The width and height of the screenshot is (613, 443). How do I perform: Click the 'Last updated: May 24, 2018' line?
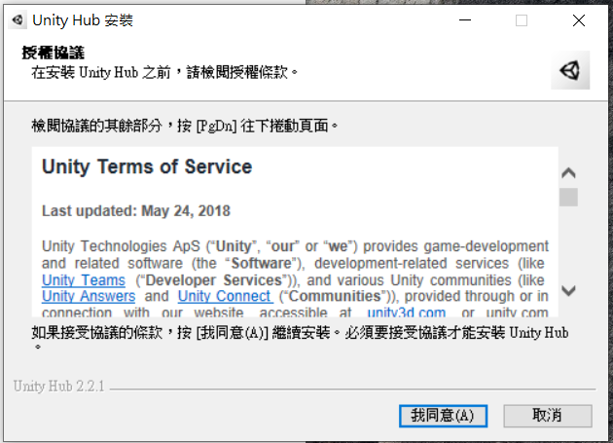136,211
